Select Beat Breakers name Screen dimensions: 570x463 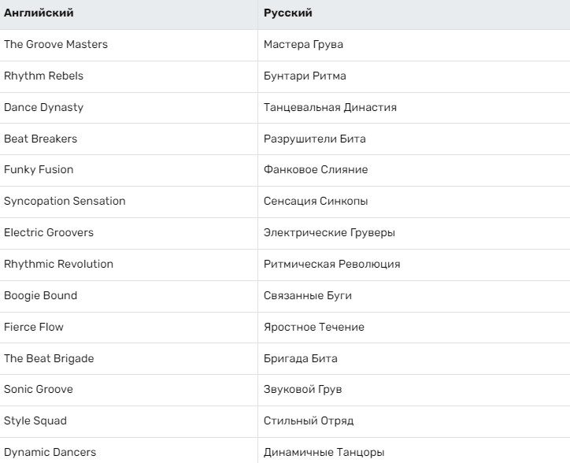point(41,139)
